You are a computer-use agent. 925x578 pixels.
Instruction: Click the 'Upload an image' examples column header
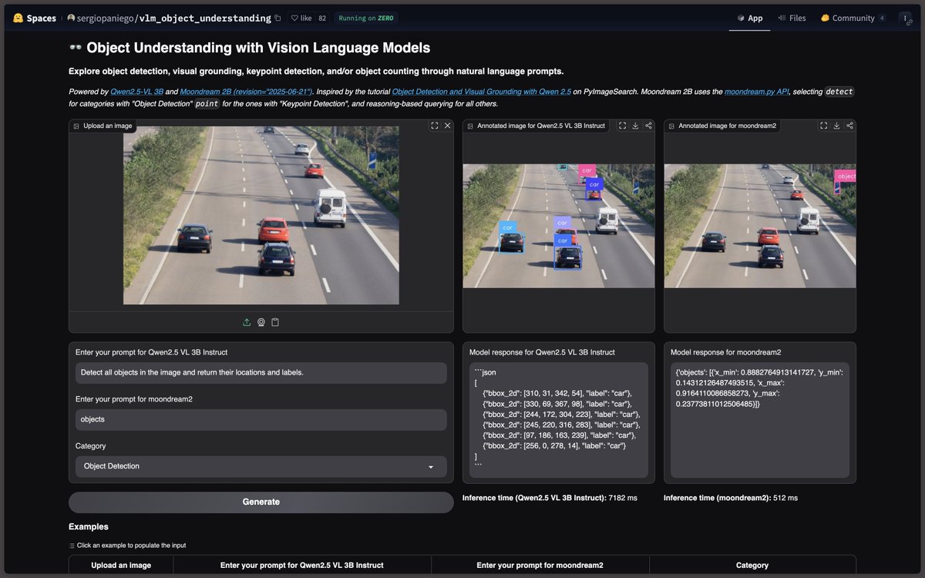point(121,565)
